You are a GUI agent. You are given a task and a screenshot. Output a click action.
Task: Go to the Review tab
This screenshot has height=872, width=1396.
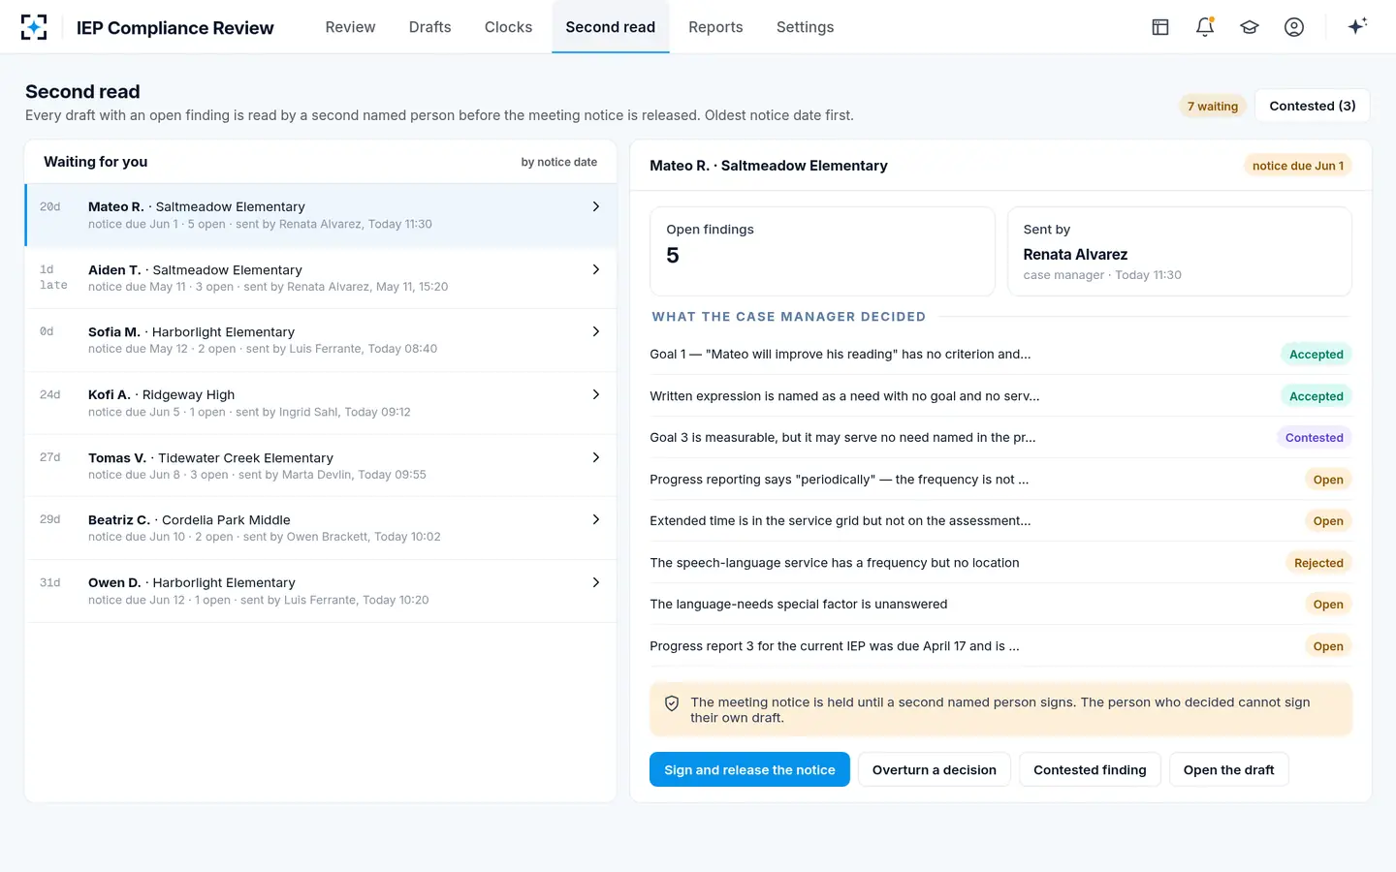[350, 27]
